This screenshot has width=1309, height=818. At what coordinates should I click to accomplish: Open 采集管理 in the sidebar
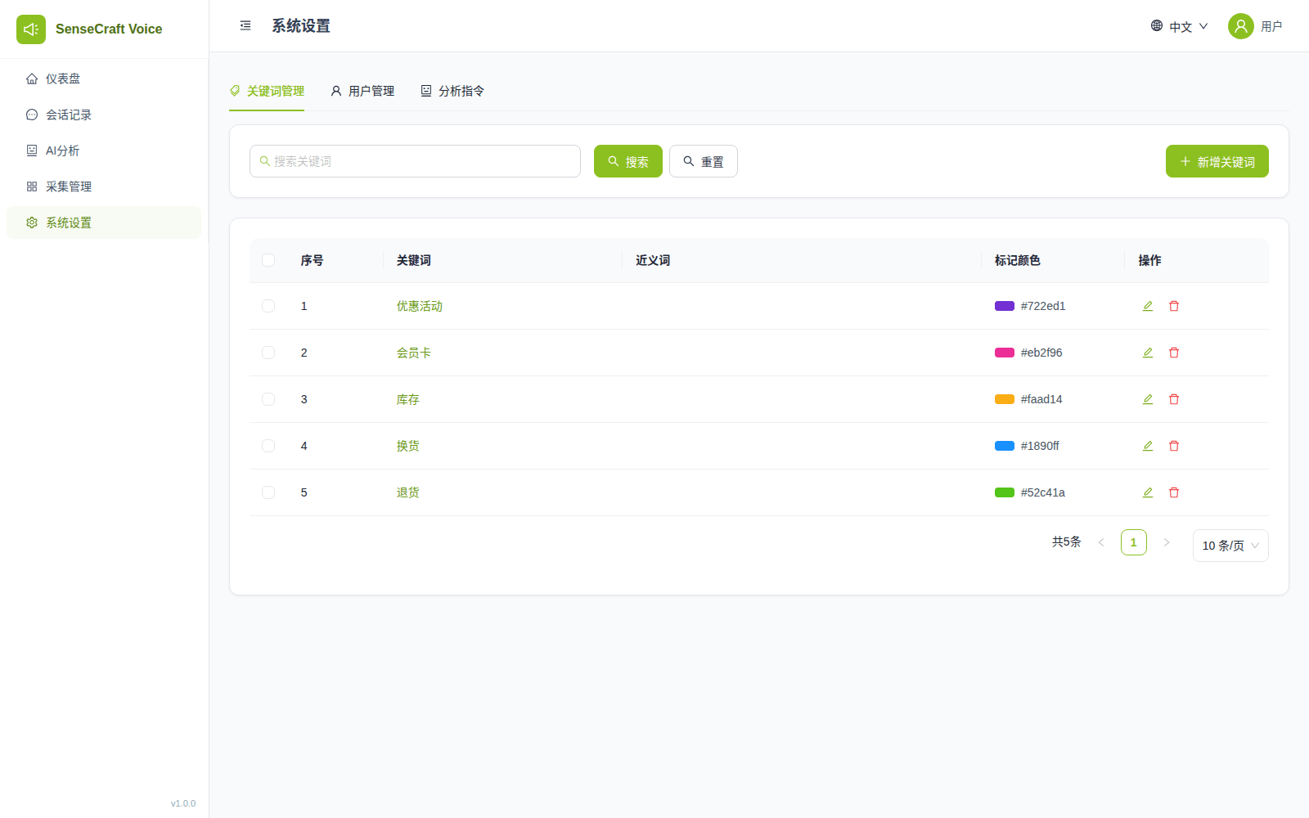tap(104, 187)
